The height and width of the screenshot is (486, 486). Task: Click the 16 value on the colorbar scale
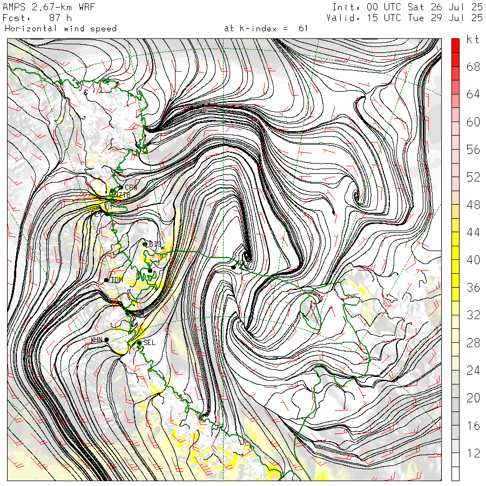[473, 426]
